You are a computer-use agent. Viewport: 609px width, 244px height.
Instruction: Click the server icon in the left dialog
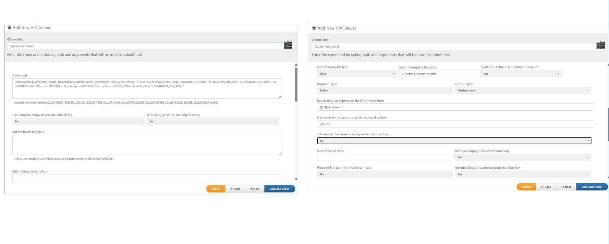pos(288,45)
